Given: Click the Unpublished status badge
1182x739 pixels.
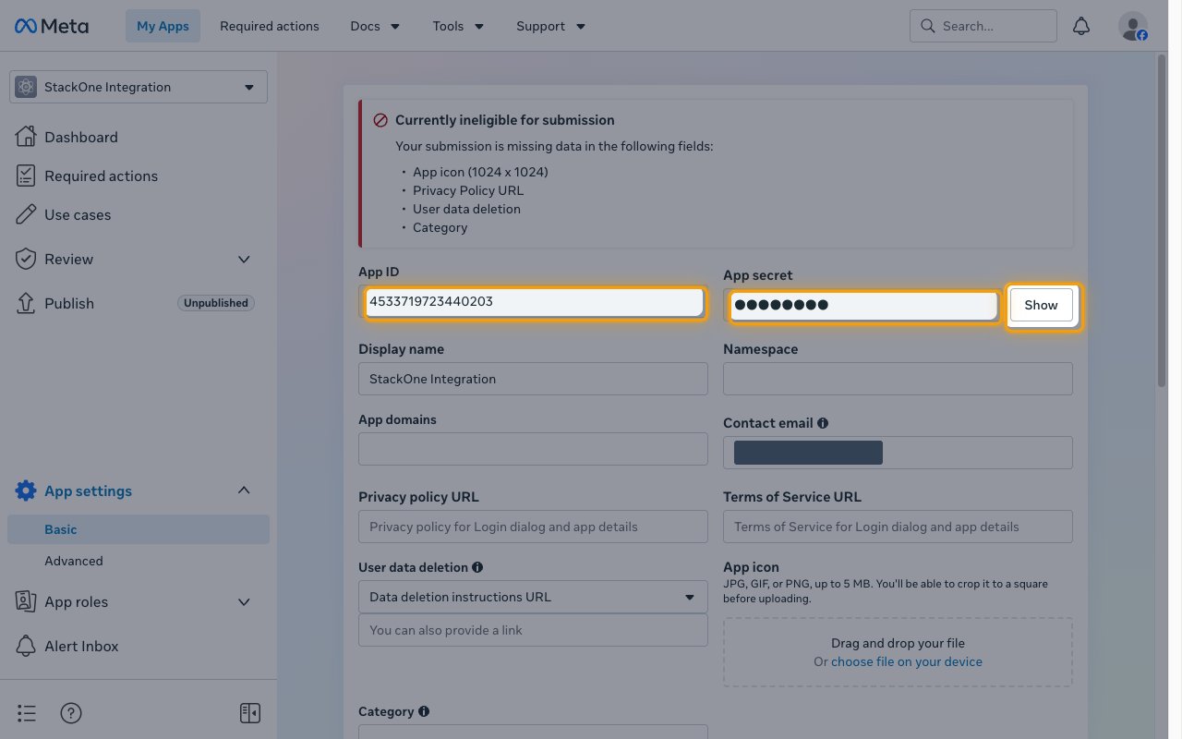Looking at the screenshot, I should click(215, 303).
